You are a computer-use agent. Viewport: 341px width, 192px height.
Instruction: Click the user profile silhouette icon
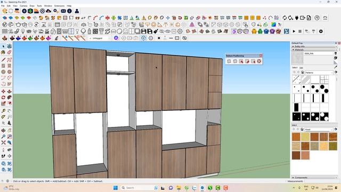click(x=77, y=11)
